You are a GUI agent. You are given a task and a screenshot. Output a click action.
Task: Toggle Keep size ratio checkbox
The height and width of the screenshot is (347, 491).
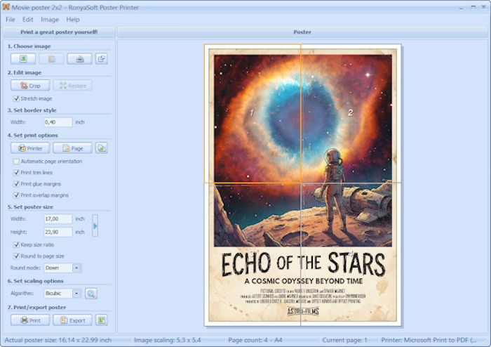(16, 244)
